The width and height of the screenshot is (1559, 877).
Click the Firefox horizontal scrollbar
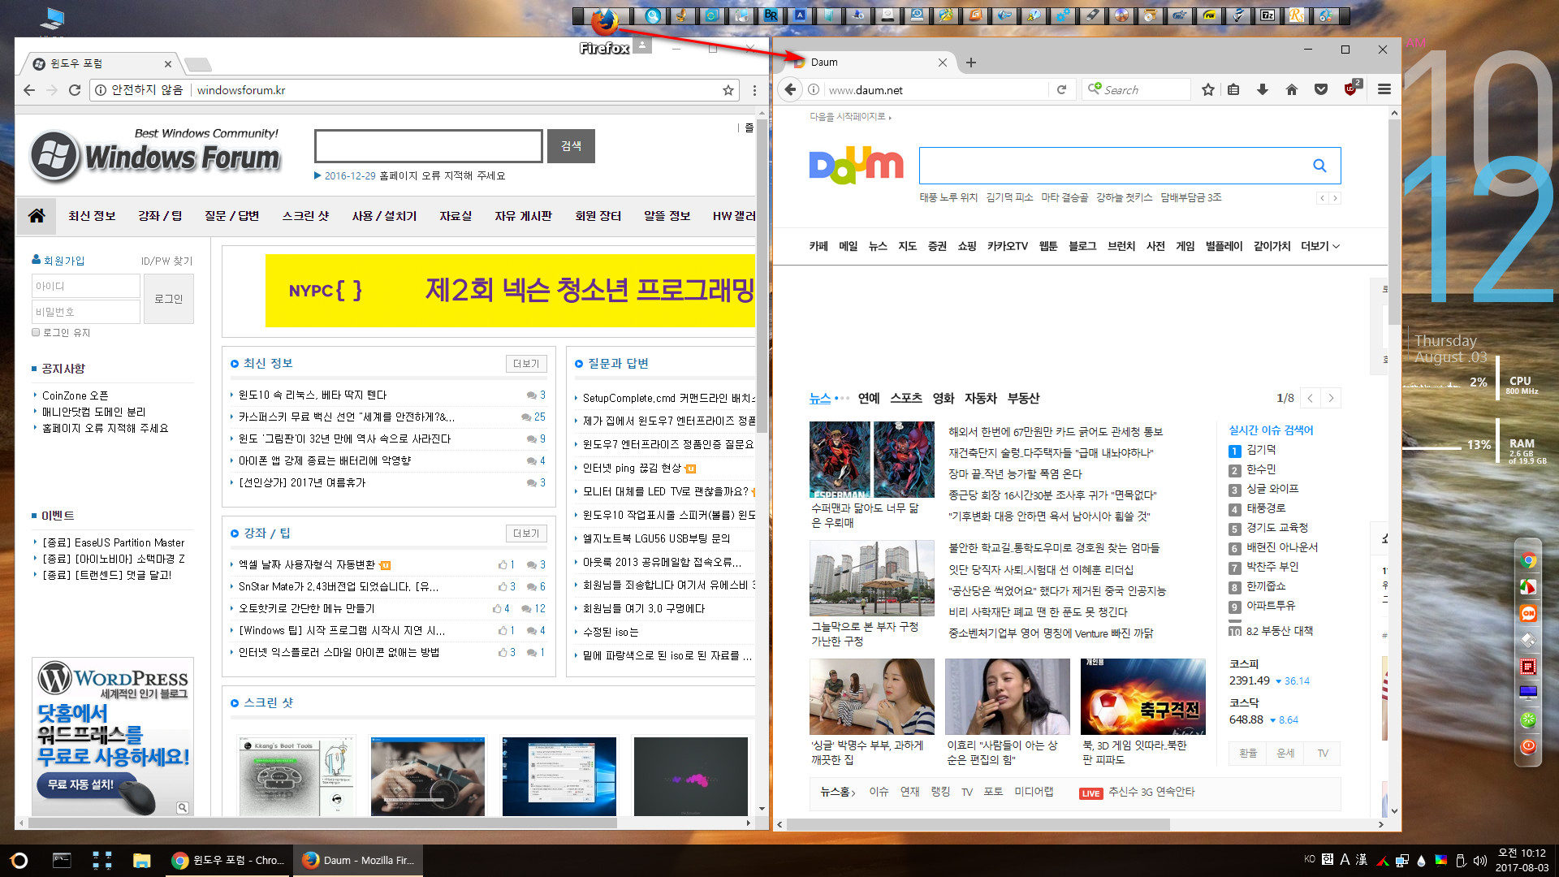coord(978,824)
